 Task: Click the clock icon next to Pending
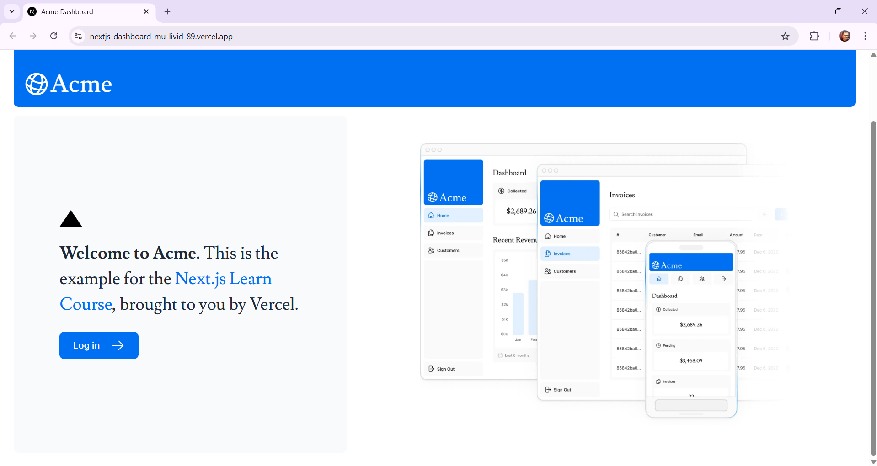[x=658, y=345]
